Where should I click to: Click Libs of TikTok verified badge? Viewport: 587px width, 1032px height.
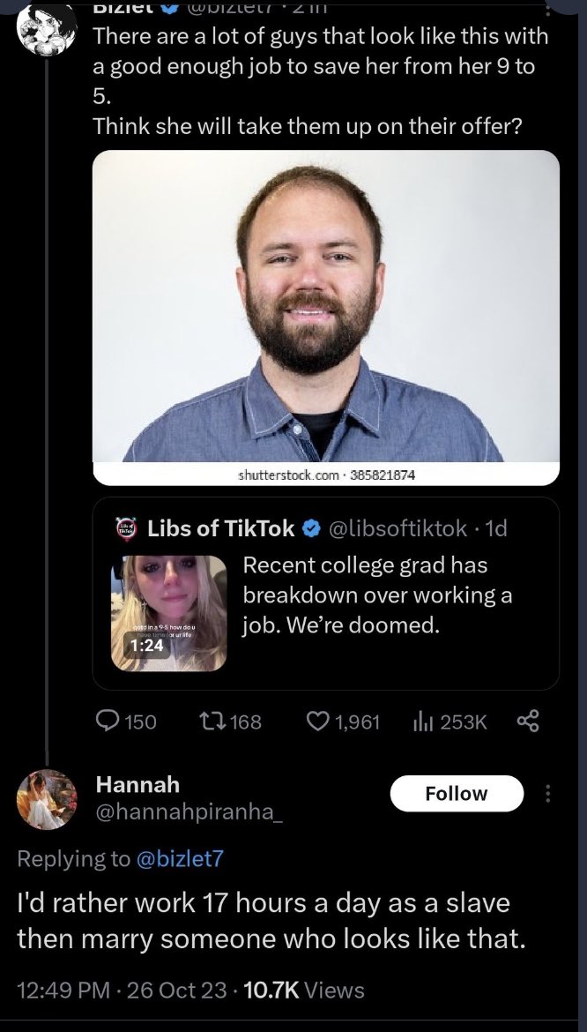[x=311, y=528]
